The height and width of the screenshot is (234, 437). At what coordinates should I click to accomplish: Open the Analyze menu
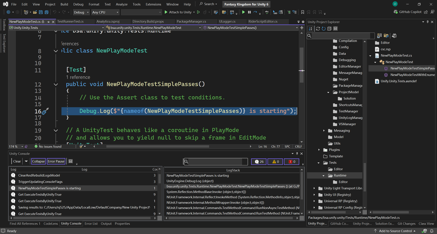(122, 4)
